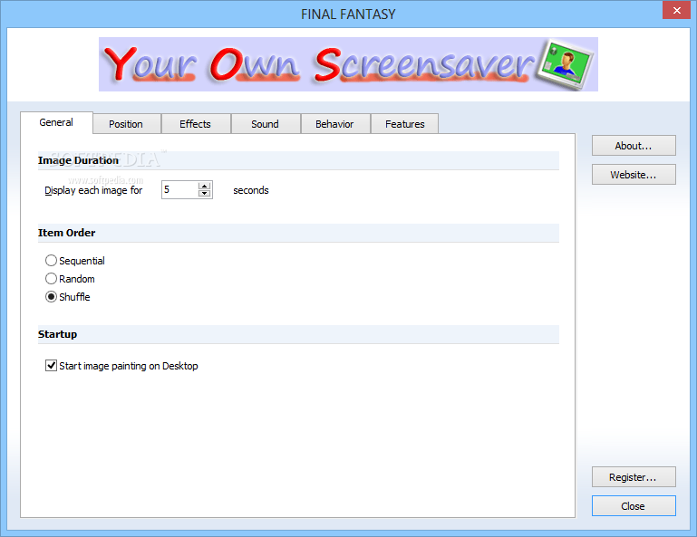Click the monitor icon in the banner

pyautogui.click(x=565, y=65)
